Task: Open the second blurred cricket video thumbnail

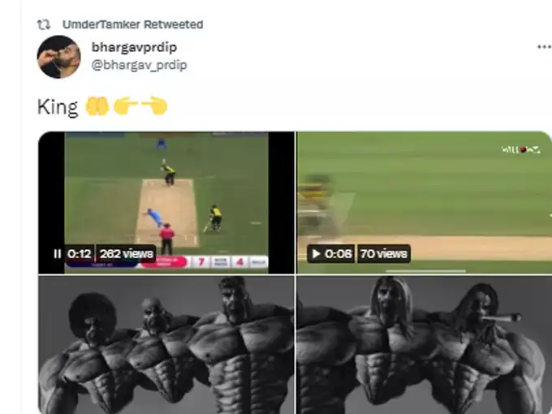Action: tap(425, 202)
